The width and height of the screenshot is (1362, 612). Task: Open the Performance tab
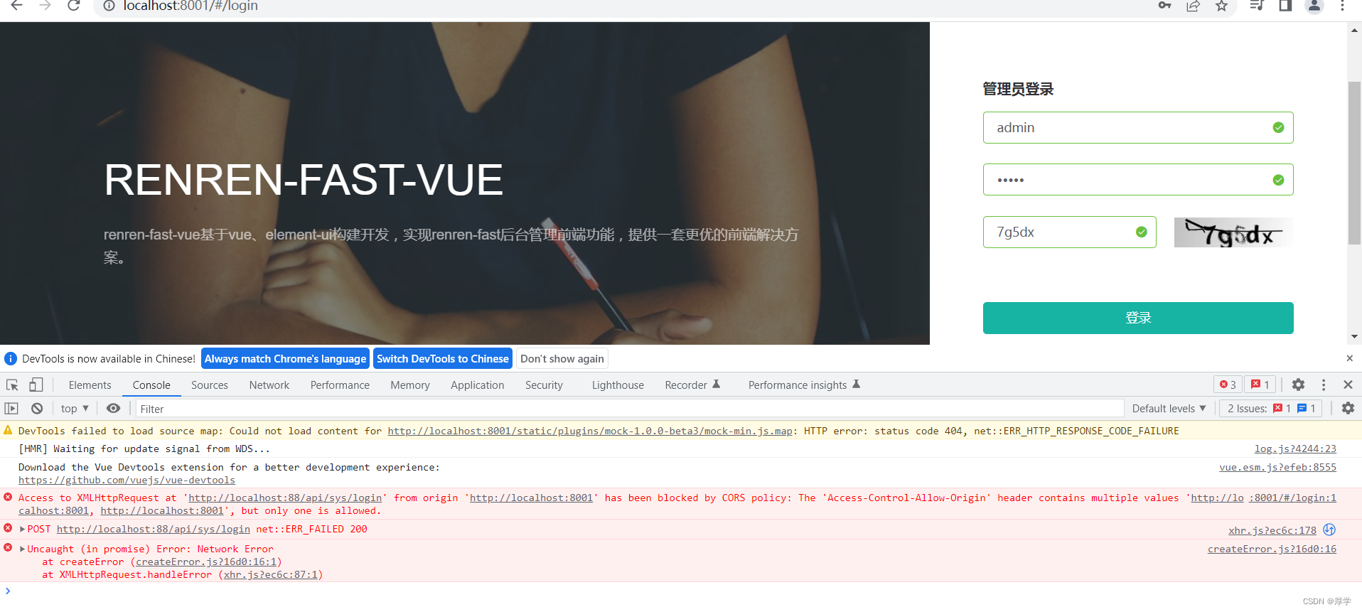click(340, 385)
